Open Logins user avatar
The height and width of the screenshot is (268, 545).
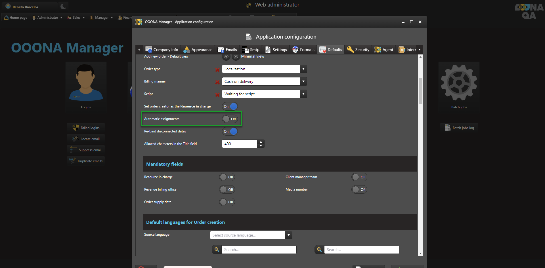(86, 83)
